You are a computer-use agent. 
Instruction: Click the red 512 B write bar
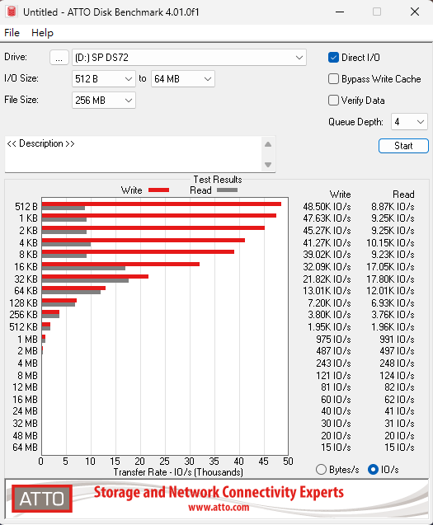pyautogui.click(x=162, y=204)
